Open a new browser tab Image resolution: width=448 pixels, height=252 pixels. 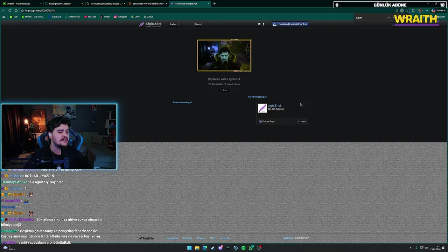click(215, 3)
